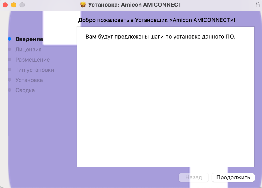The height and width of the screenshot is (188, 262).
Task: Select the Сводка step label
Action: pos(25,90)
